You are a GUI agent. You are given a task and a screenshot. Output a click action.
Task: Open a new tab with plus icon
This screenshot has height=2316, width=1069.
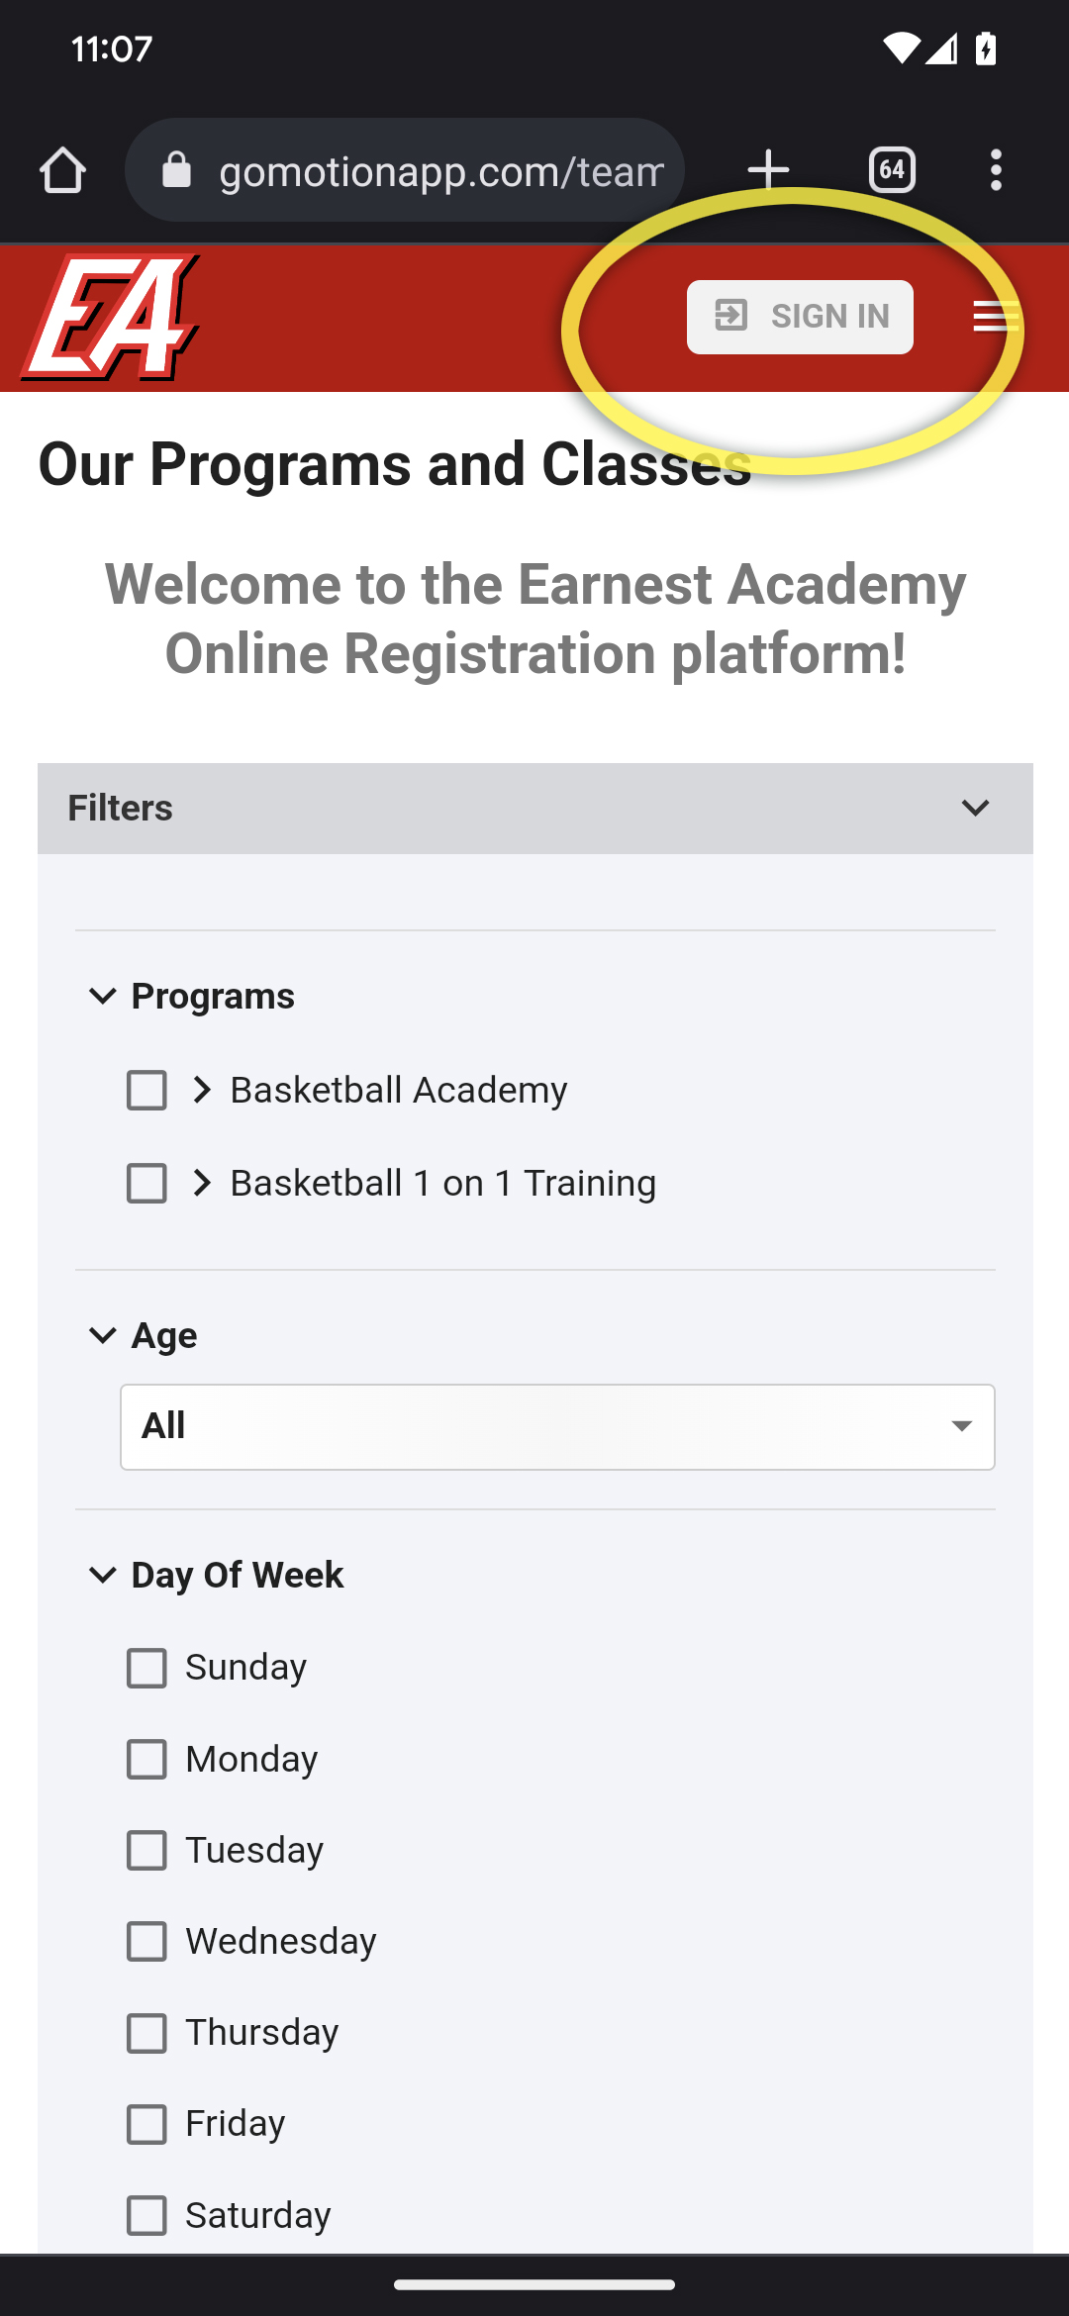[x=768, y=170]
